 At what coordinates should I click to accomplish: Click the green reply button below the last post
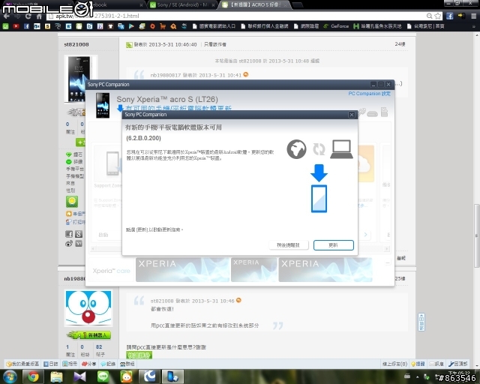pyautogui.click(x=139, y=355)
